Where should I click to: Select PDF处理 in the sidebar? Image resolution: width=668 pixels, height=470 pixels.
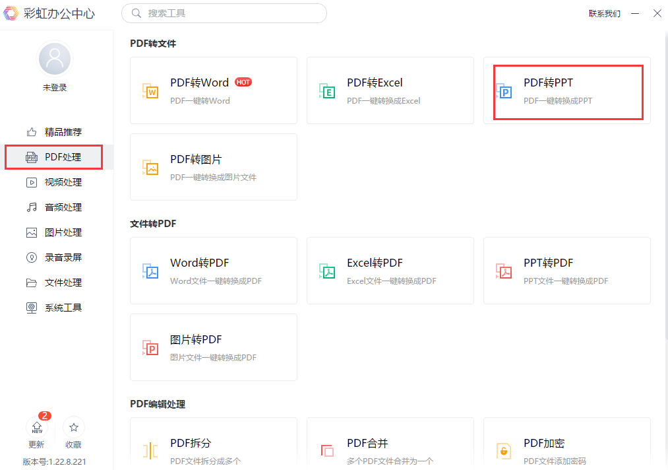(x=57, y=157)
